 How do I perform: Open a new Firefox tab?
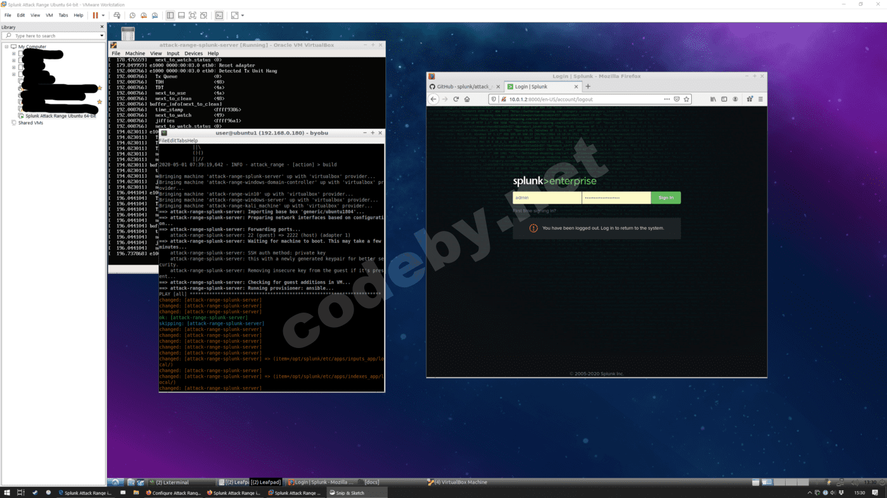point(587,87)
